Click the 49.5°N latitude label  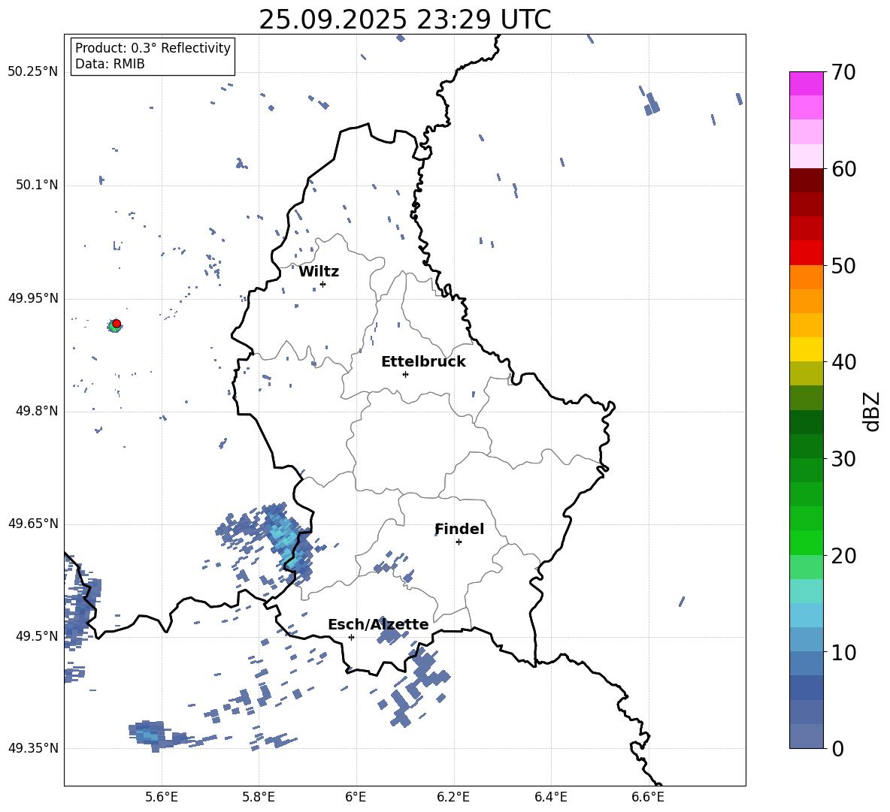pos(37,636)
